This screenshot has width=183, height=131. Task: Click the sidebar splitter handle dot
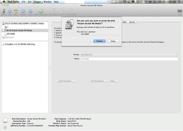[50, 67]
